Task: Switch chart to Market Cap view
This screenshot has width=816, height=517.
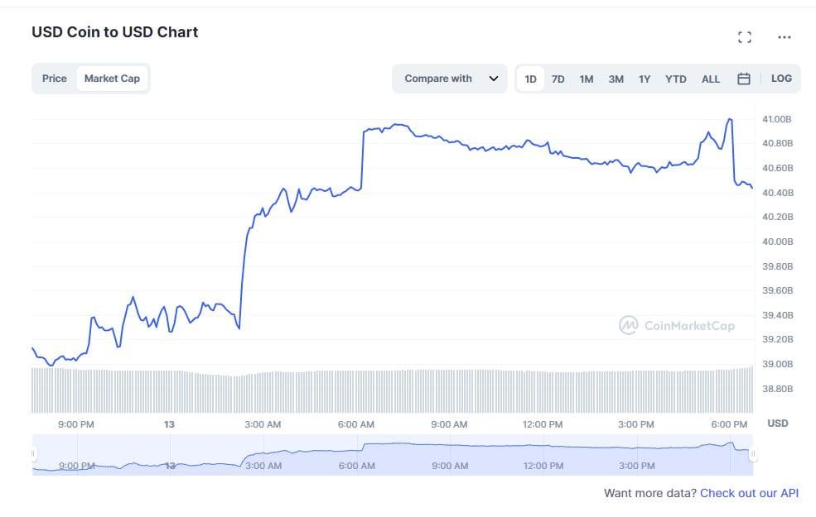Action: (112, 79)
